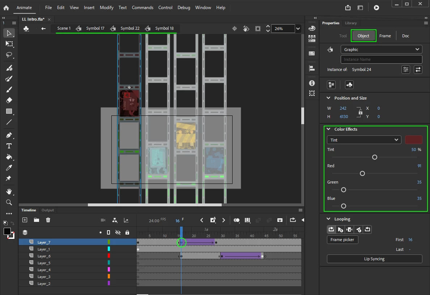Toggle hide all layers eye icon

click(x=118, y=232)
